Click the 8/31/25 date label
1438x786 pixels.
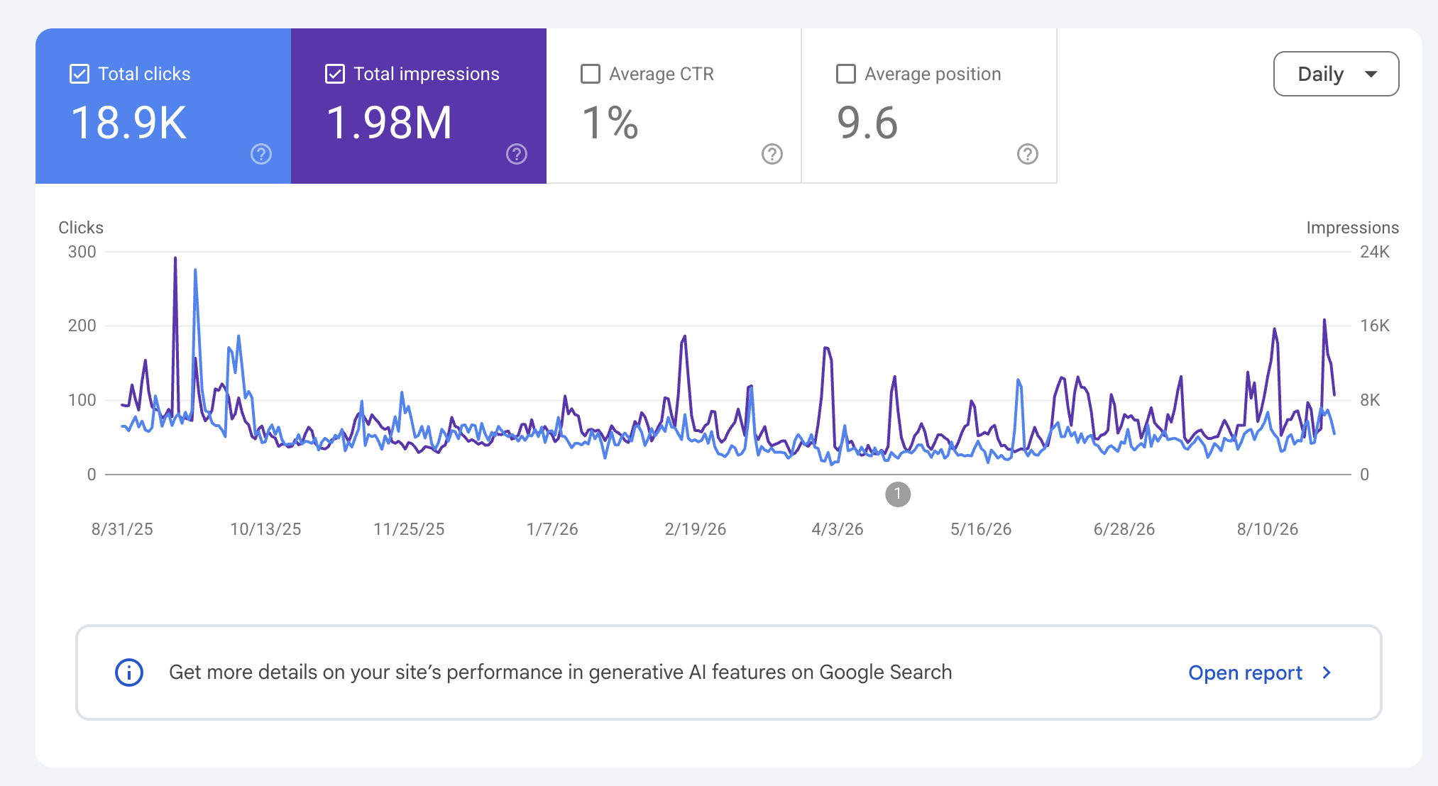click(x=122, y=529)
